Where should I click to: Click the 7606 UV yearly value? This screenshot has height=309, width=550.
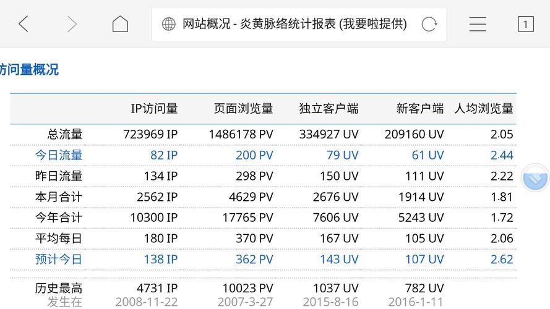336,218
